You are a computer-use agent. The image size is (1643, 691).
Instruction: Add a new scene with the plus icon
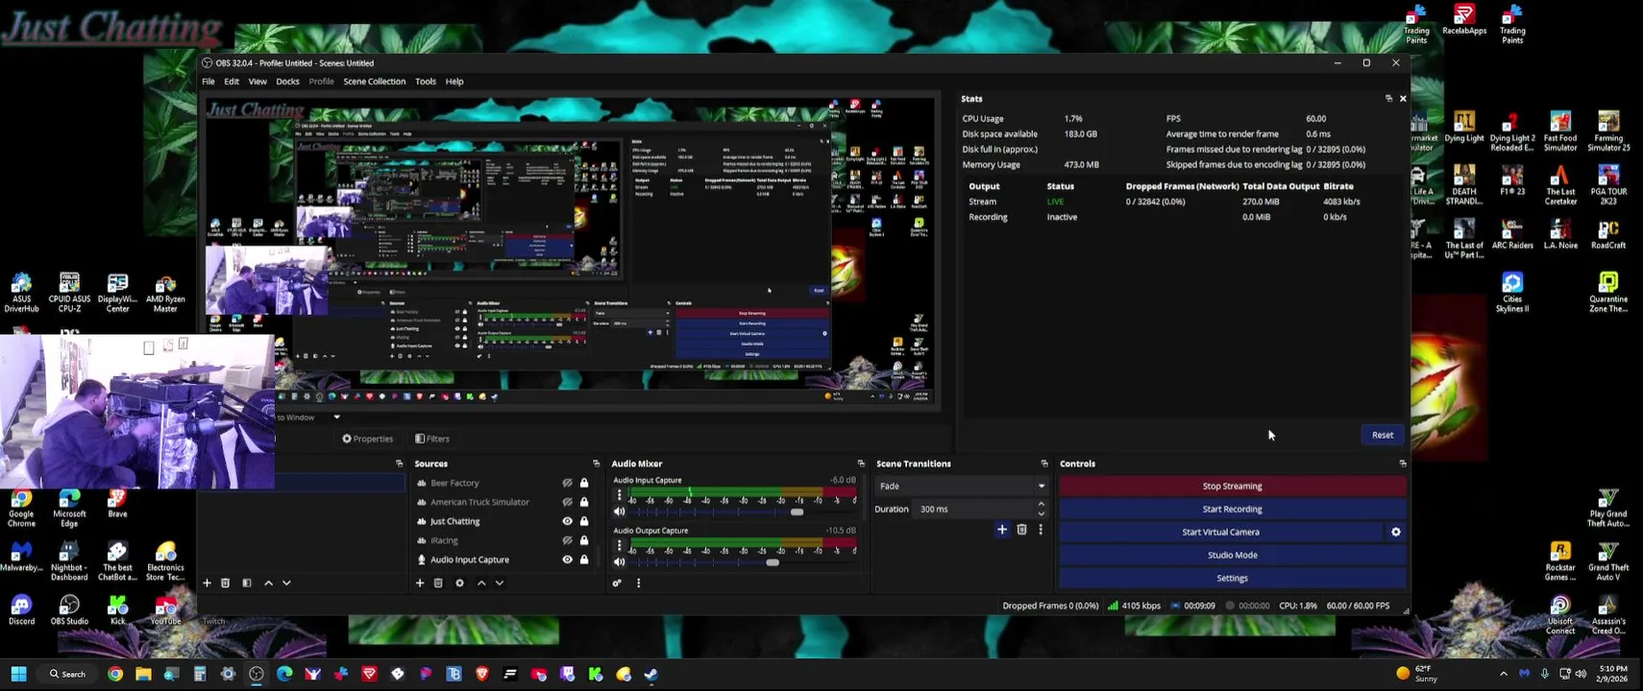coord(207,583)
